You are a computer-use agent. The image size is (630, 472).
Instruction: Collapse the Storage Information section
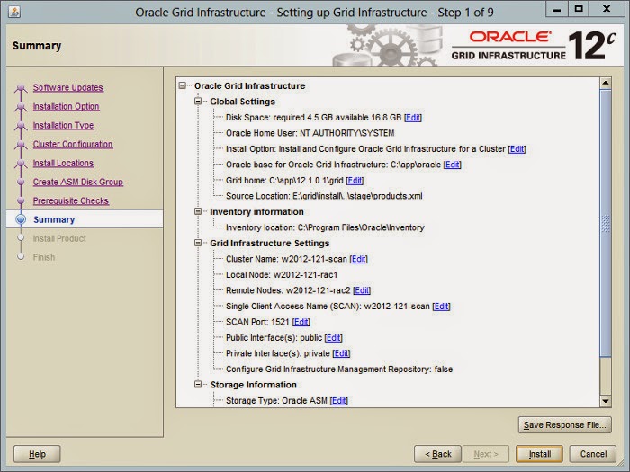coord(198,384)
